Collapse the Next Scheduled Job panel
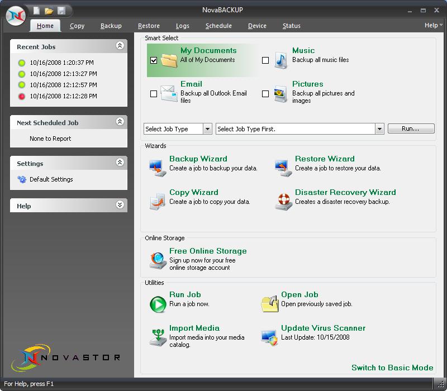The image size is (447, 391). tap(120, 122)
